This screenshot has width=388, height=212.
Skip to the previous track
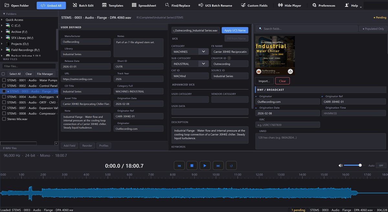(179, 166)
